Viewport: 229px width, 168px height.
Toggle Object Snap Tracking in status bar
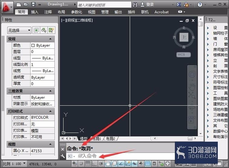pos(121,164)
